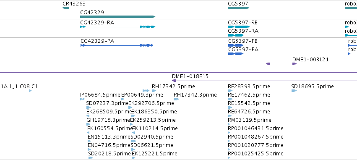Click the IP06684.5prime EST label
Image resolution: width=357 pixels, height=160 pixels.
100,95
